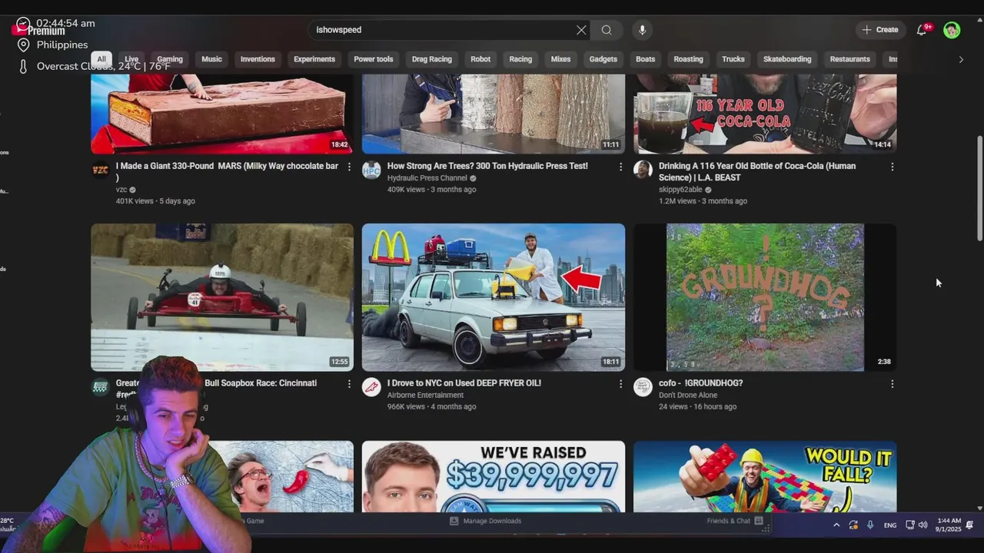The width and height of the screenshot is (984, 553).
Task: Select the Trucks filter chip
Action: tap(733, 59)
